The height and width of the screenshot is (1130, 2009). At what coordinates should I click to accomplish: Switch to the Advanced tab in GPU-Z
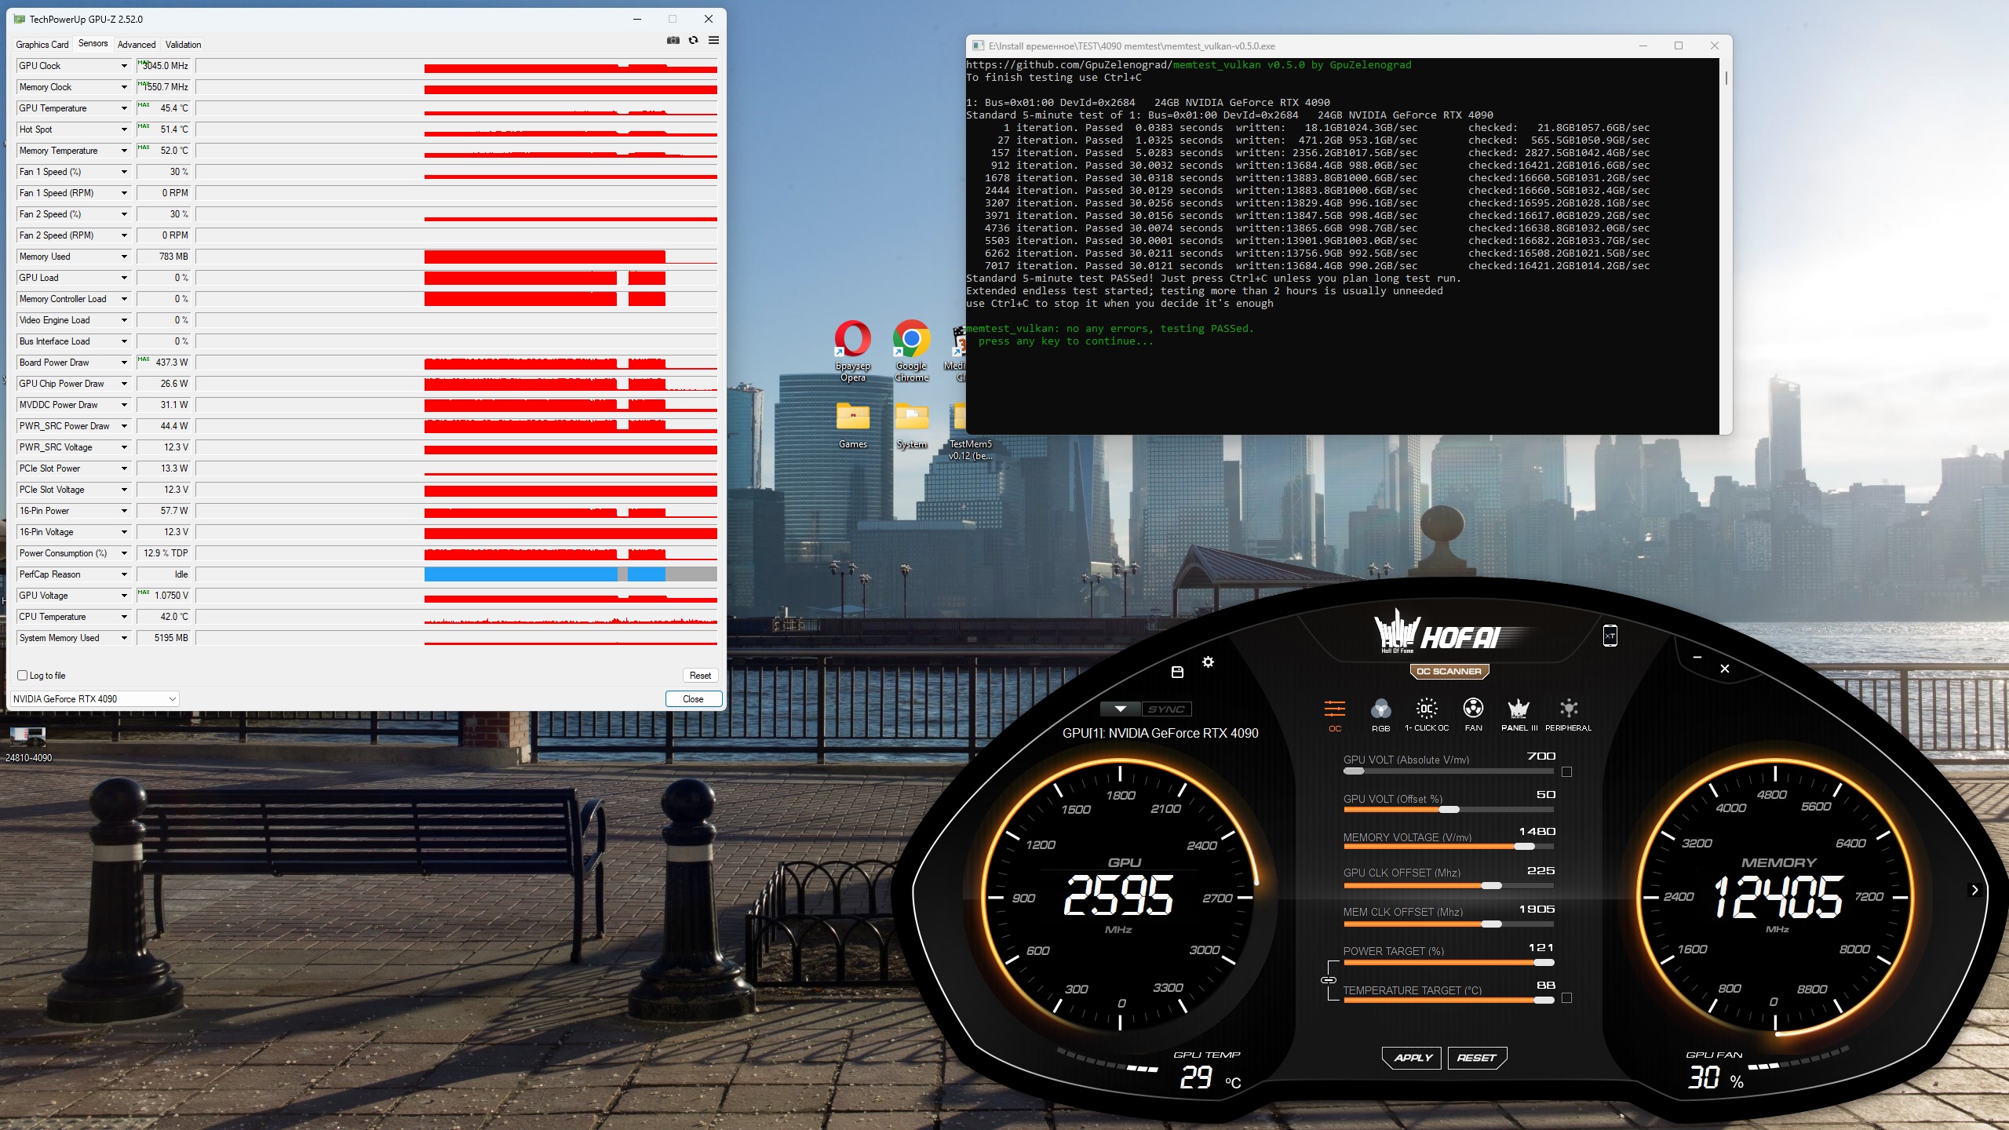coord(137,45)
